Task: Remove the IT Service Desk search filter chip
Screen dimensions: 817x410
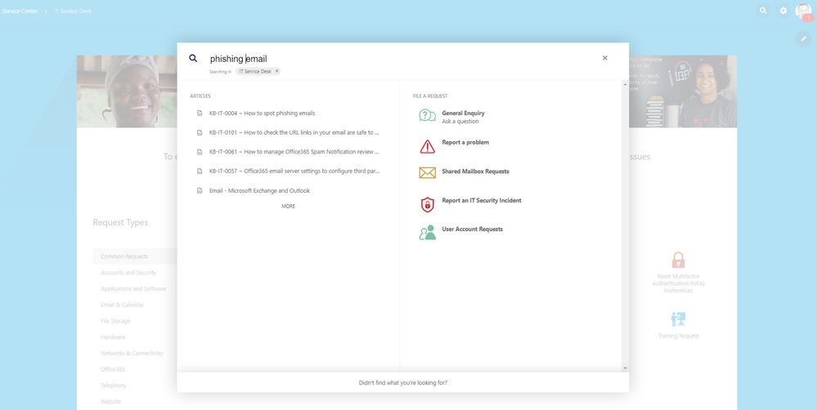Action: click(276, 71)
